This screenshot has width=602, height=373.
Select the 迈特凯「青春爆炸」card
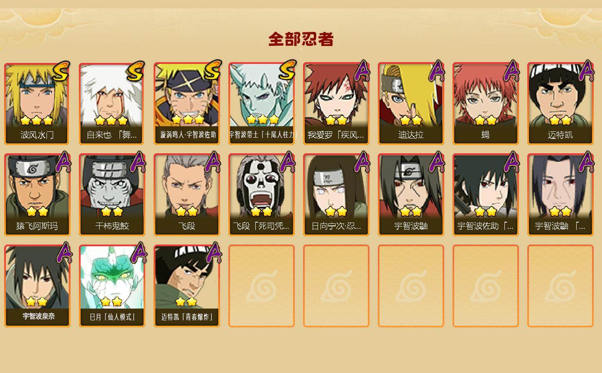click(x=187, y=286)
